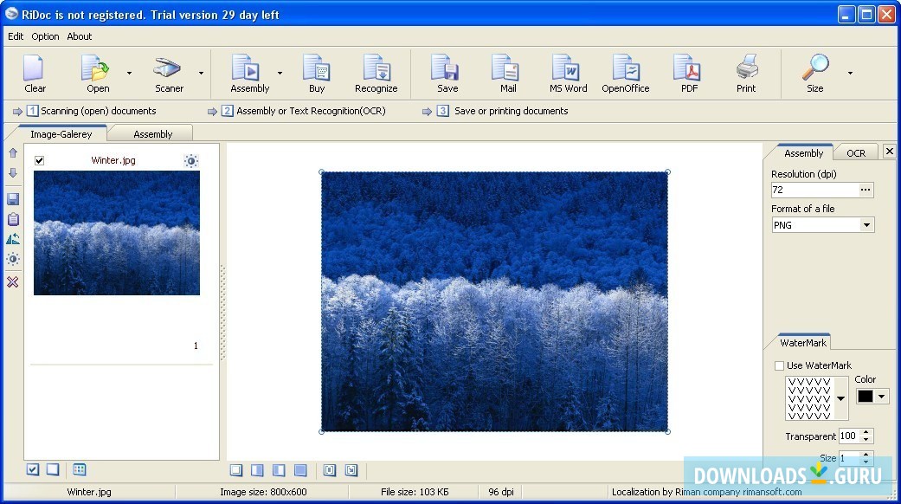Screen dimensions: 901x504
Task: Click the select-all checkbox icon below gallery
Action: point(33,469)
